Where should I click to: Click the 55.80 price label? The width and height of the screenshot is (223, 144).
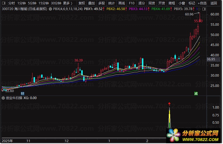click(198, 21)
